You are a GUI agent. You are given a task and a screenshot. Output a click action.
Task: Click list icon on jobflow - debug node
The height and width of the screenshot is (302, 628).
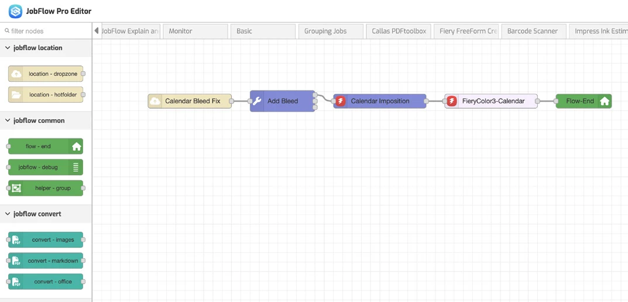coord(76,168)
